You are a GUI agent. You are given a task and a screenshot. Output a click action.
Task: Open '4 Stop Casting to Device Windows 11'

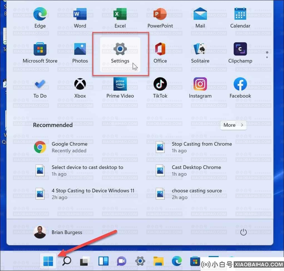click(x=85, y=194)
